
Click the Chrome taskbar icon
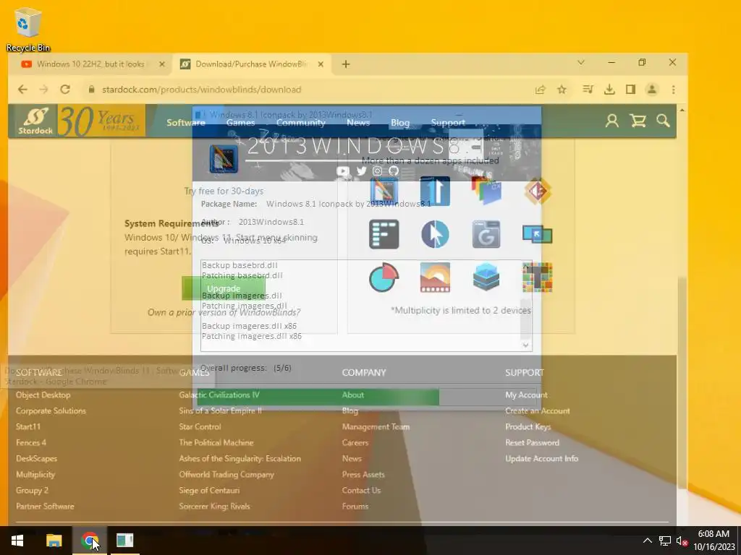(89, 541)
